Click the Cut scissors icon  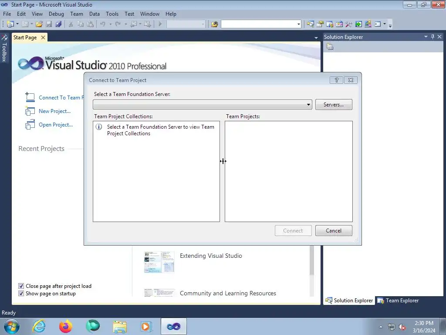[x=71, y=24]
